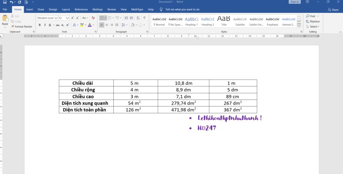Increase font size with Grow Font icon
This screenshot has width=343, height=174.
point(72,18)
